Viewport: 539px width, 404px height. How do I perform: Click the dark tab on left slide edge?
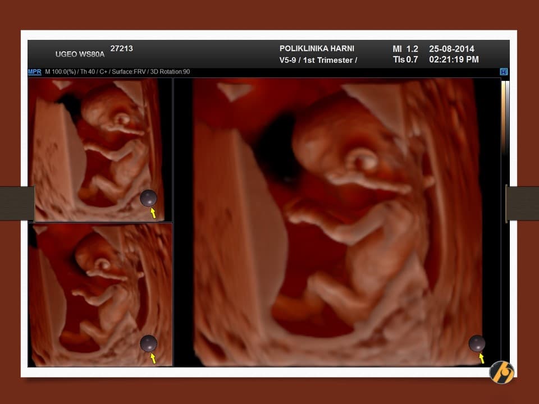[x=17, y=203]
